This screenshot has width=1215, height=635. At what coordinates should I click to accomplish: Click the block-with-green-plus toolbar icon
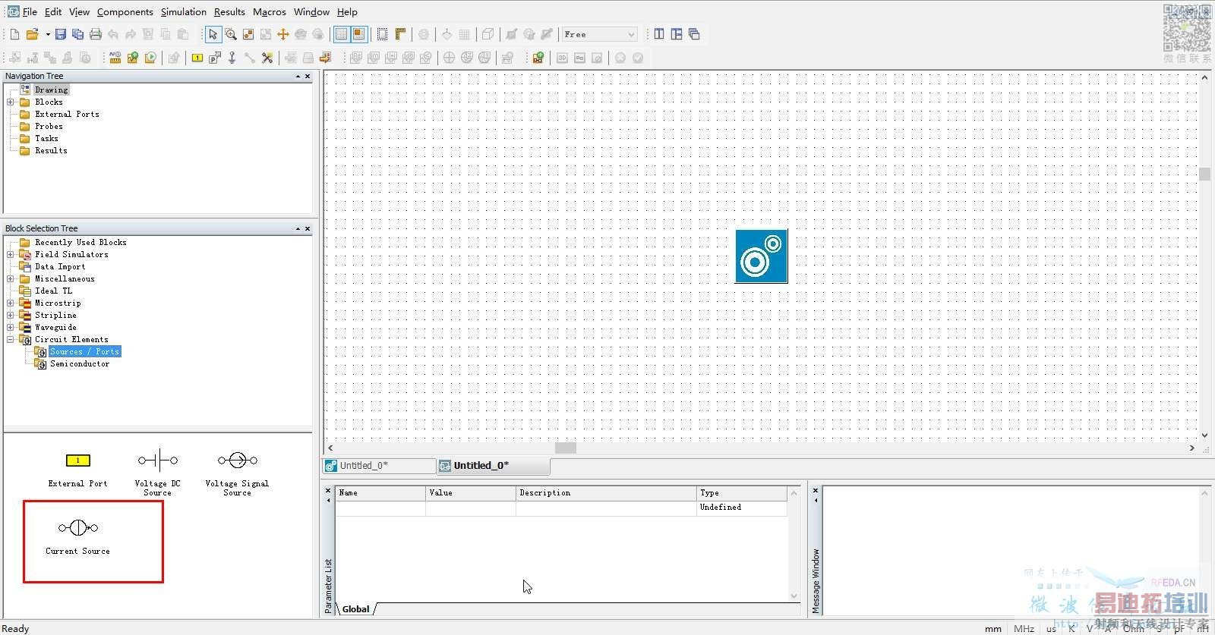coord(538,58)
